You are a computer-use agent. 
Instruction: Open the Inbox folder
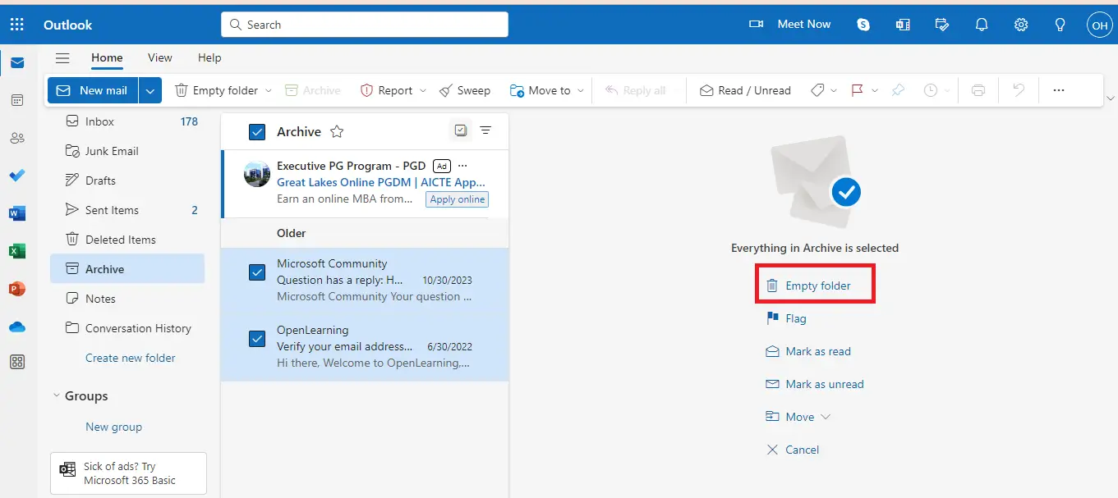point(127,121)
